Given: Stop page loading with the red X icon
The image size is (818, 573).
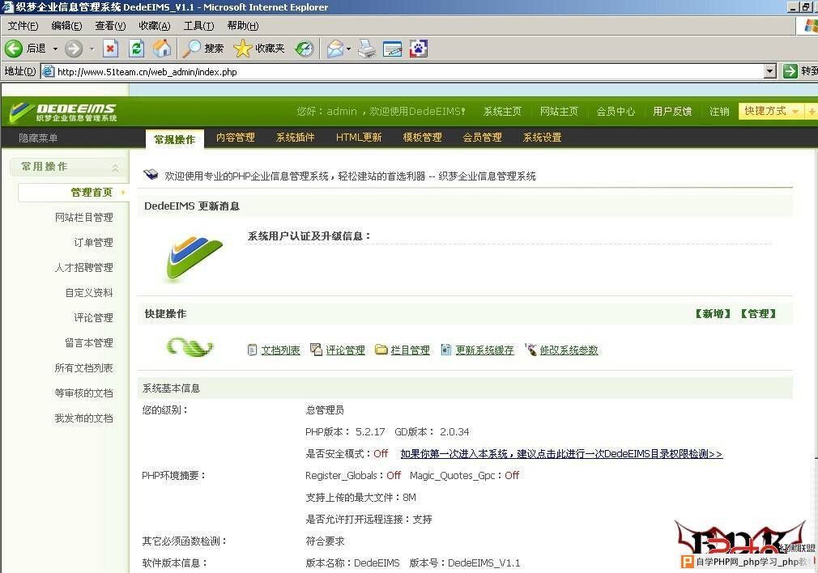Looking at the screenshot, I should (110, 49).
